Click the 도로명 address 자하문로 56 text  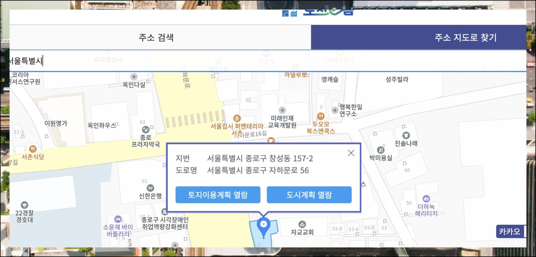pyautogui.click(x=258, y=170)
